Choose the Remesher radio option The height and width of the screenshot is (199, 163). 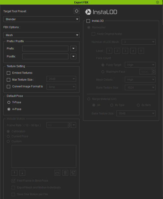[x=89, y=27]
